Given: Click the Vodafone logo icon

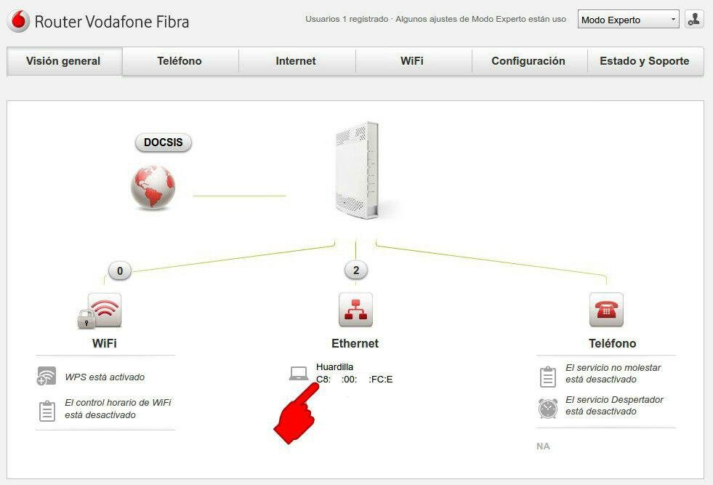Looking at the screenshot, I should pos(19,21).
